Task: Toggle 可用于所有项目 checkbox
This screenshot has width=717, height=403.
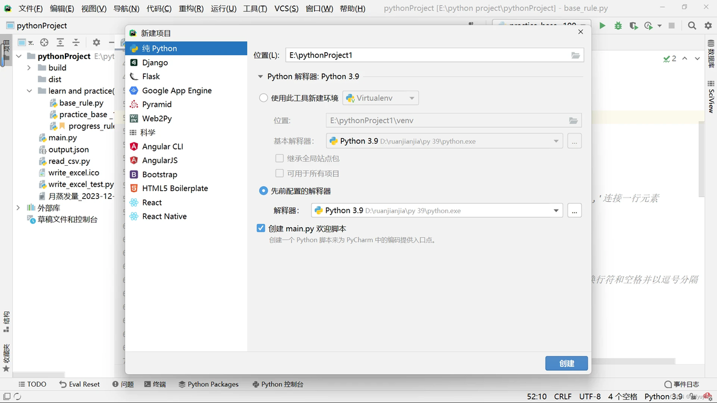Action: pos(279,174)
